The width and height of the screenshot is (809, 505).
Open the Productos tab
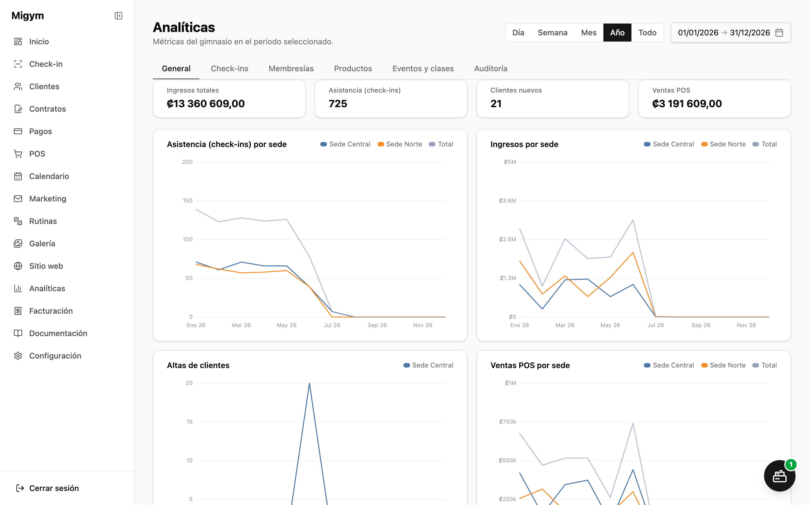[353, 68]
